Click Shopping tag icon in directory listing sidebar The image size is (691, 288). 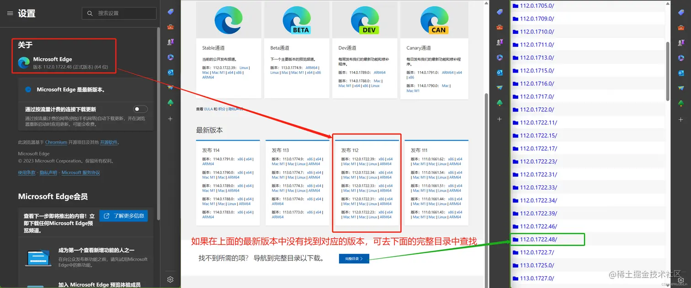[681, 12]
